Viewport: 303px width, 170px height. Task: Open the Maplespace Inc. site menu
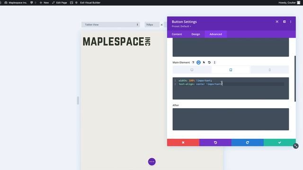pyautogui.click(x=16, y=3)
